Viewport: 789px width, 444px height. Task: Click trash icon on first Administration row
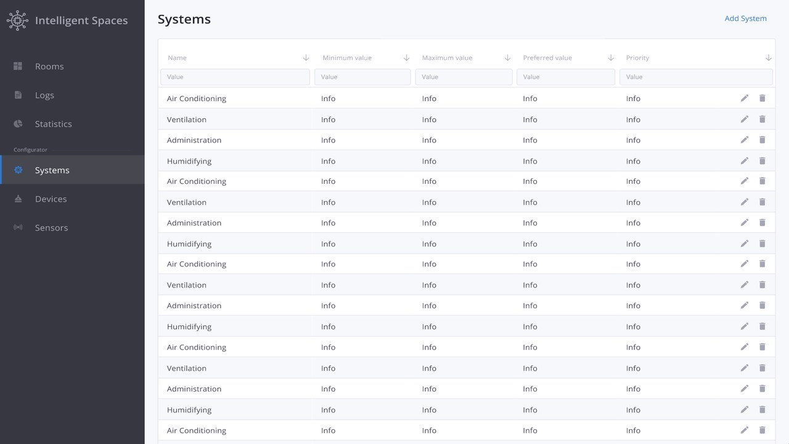point(762,140)
